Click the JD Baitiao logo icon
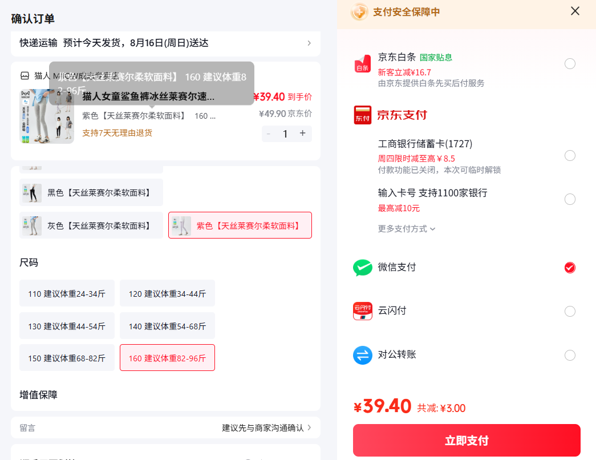596x460 pixels. (x=363, y=63)
